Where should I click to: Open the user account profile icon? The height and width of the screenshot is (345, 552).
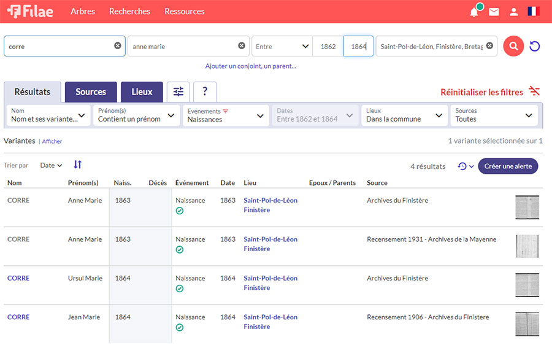[514, 12]
